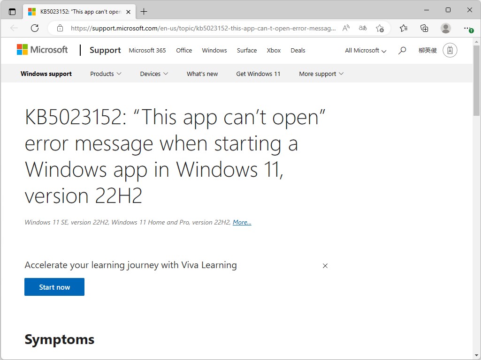Open the Favorites list icon
The width and height of the screenshot is (481, 360).
(x=404, y=28)
